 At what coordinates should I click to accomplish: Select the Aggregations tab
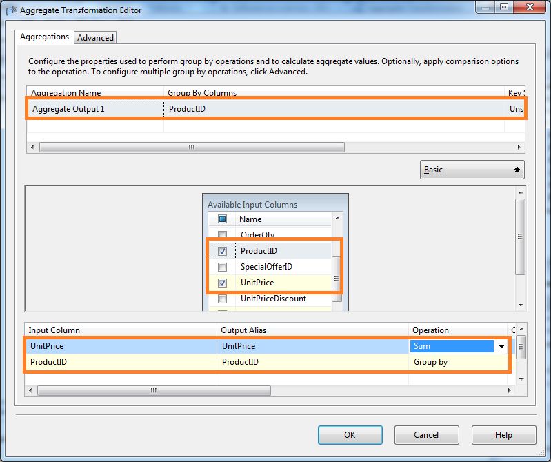(44, 37)
